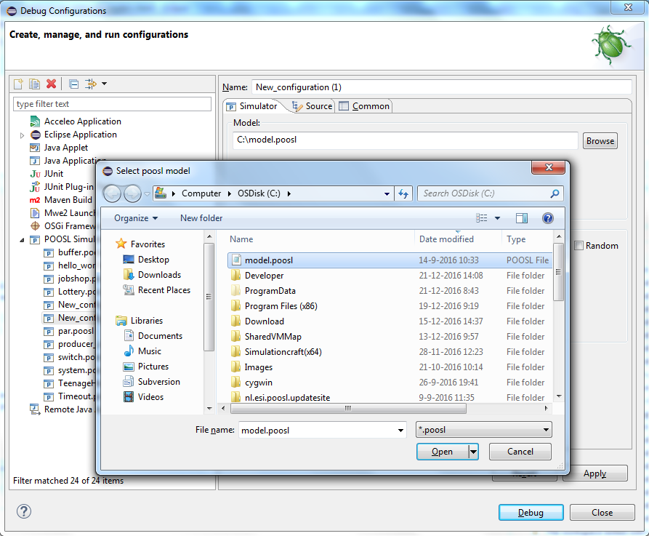The width and height of the screenshot is (649, 536).
Task: Open file dialog help via the question mark
Action: click(548, 218)
